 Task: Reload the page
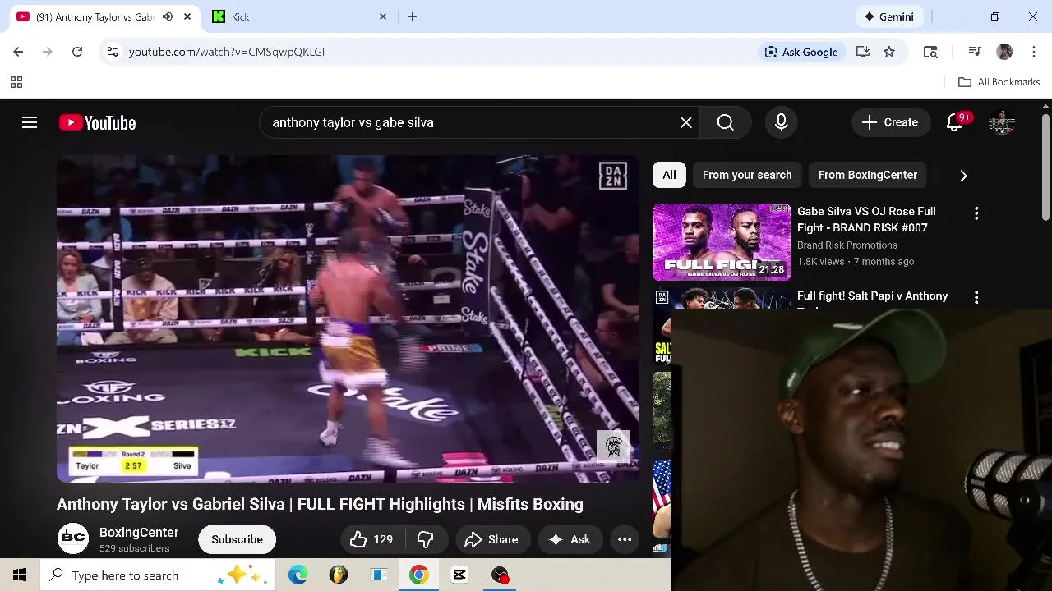(x=77, y=52)
